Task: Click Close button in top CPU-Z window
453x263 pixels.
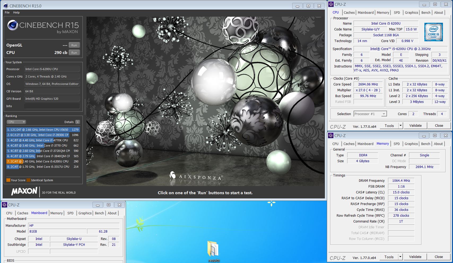Action: (439, 126)
